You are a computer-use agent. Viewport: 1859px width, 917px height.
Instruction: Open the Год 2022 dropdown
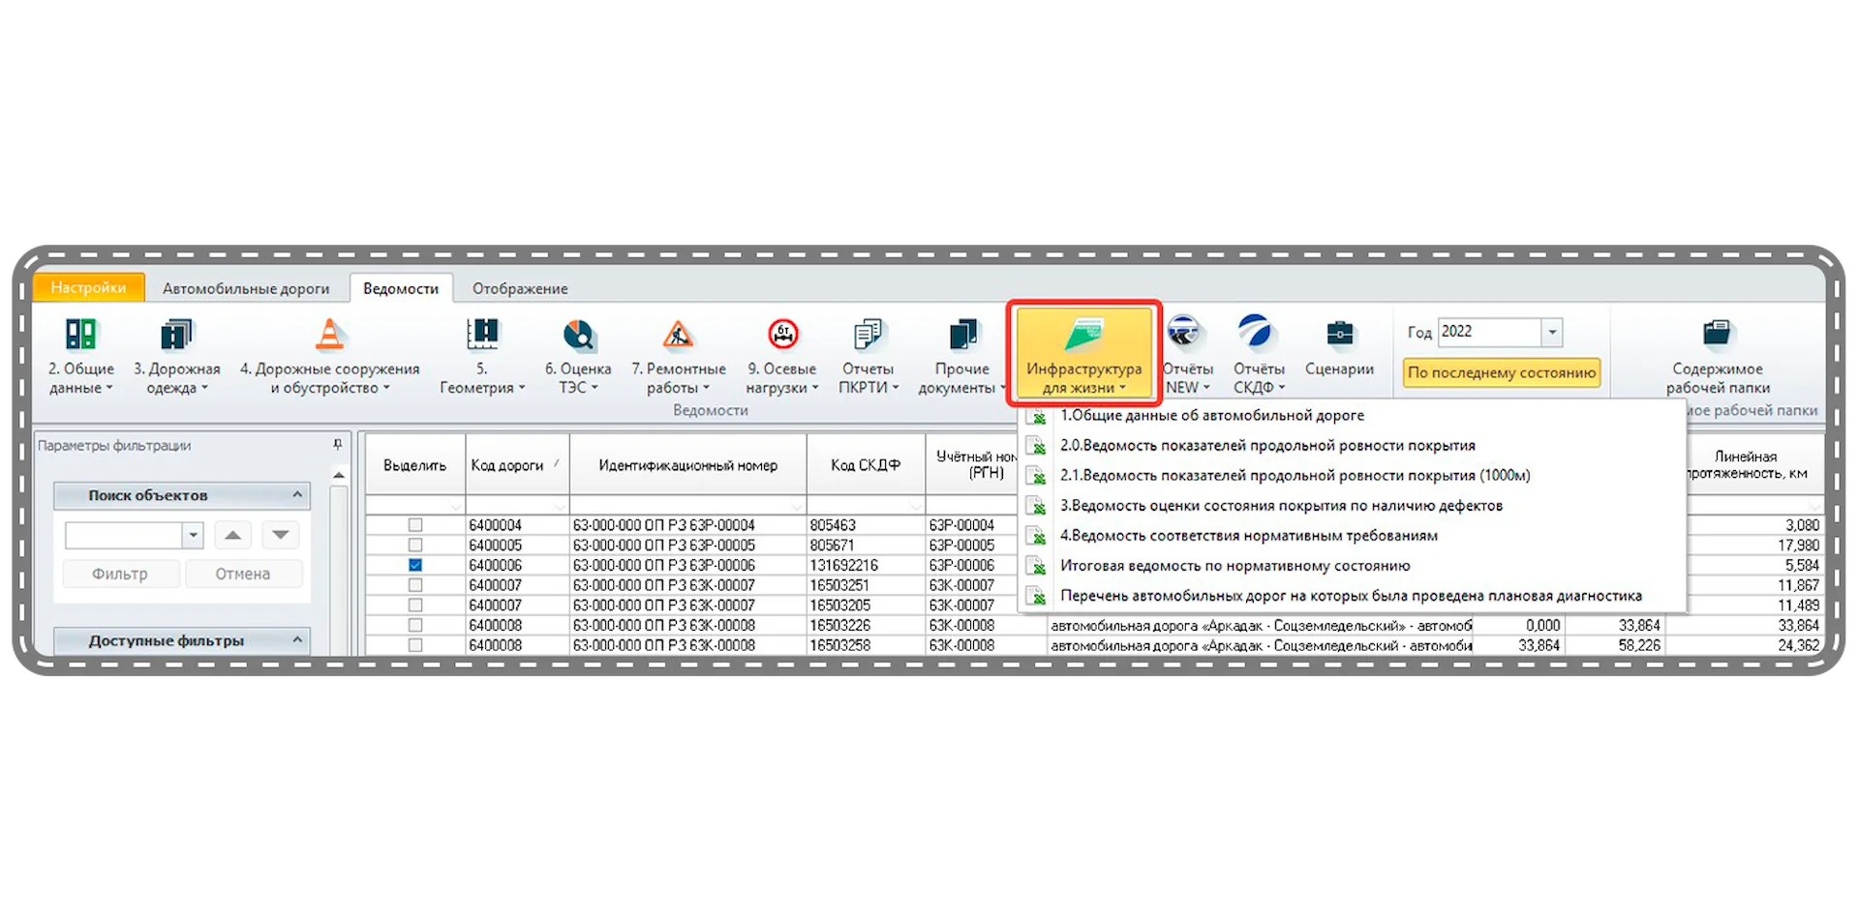point(1552,332)
